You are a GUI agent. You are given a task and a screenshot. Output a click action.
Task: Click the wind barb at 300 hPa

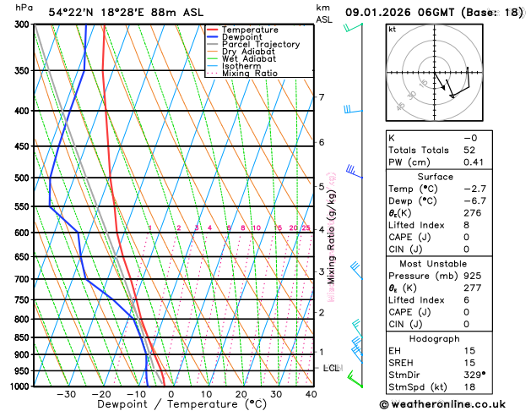pyautogui.click(x=353, y=27)
